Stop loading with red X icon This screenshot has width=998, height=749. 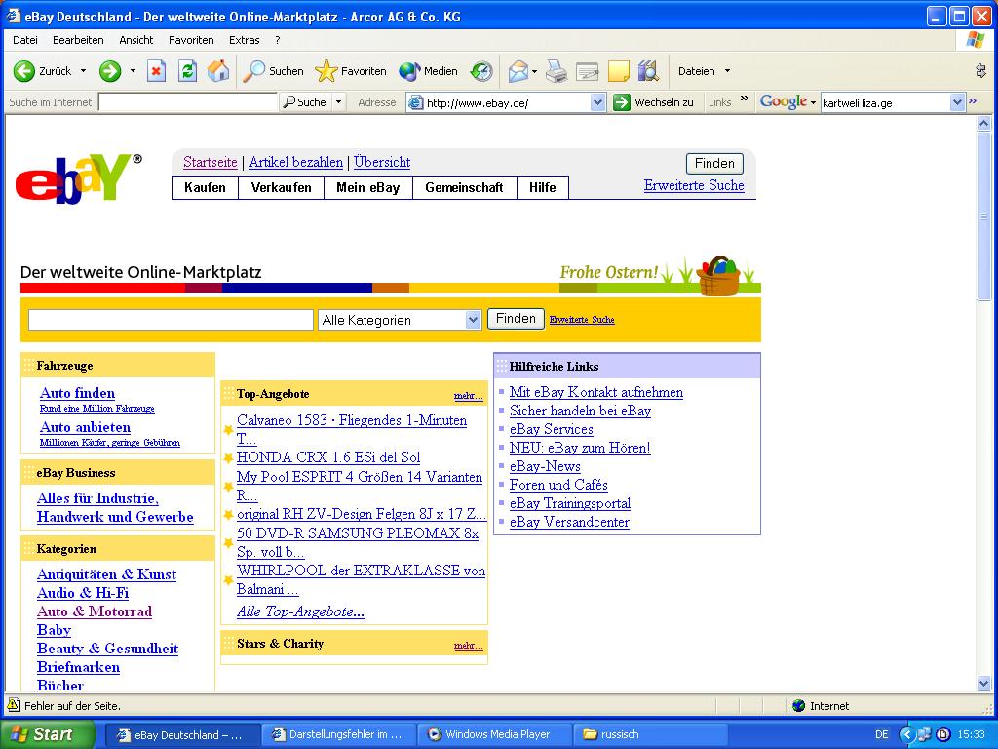pyautogui.click(x=156, y=70)
